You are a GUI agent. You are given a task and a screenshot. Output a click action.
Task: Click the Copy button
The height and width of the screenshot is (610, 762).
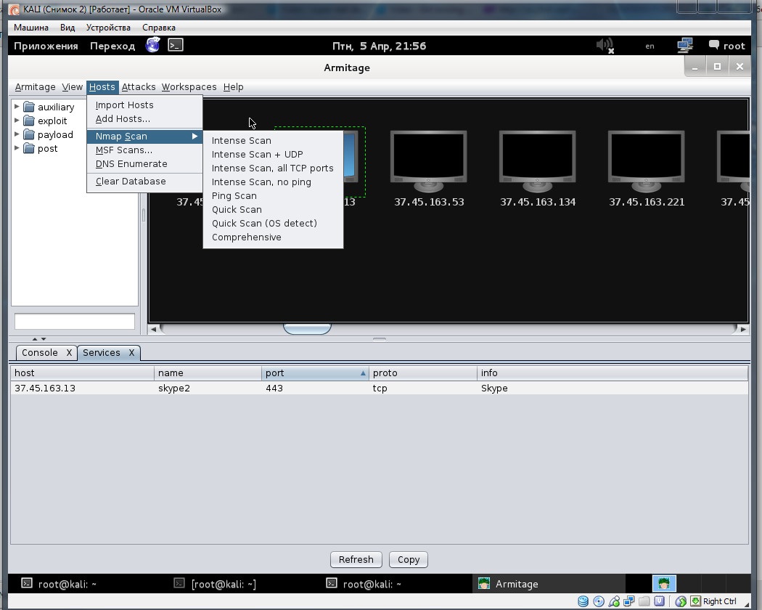pos(408,559)
